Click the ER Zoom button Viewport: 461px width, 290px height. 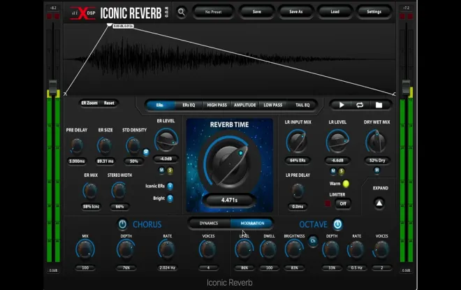click(89, 103)
